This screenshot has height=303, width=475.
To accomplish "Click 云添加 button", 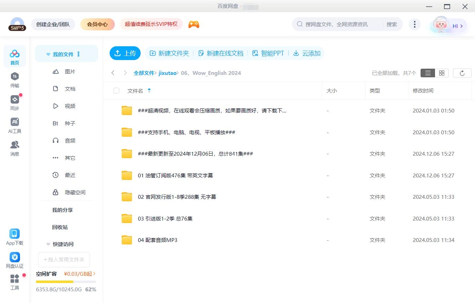I will coord(307,53).
